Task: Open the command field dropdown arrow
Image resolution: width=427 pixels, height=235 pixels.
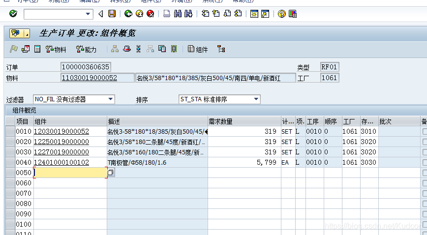Action: pyautogui.click(x=88, y=14)
